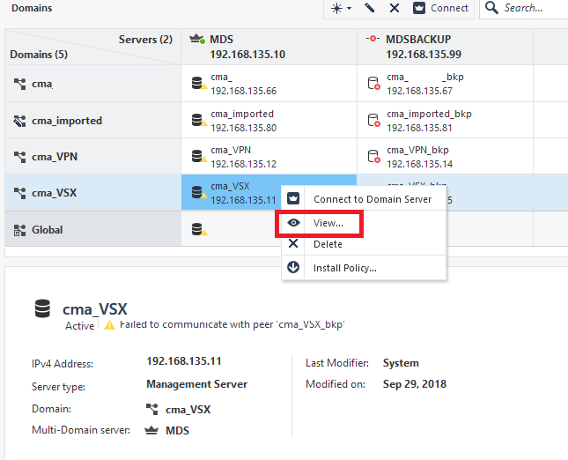The height and width of the screenshot is (460, 568).
Task: Click database icon for cma_VSX 192.168.135.11
Action: coord(199,192)
